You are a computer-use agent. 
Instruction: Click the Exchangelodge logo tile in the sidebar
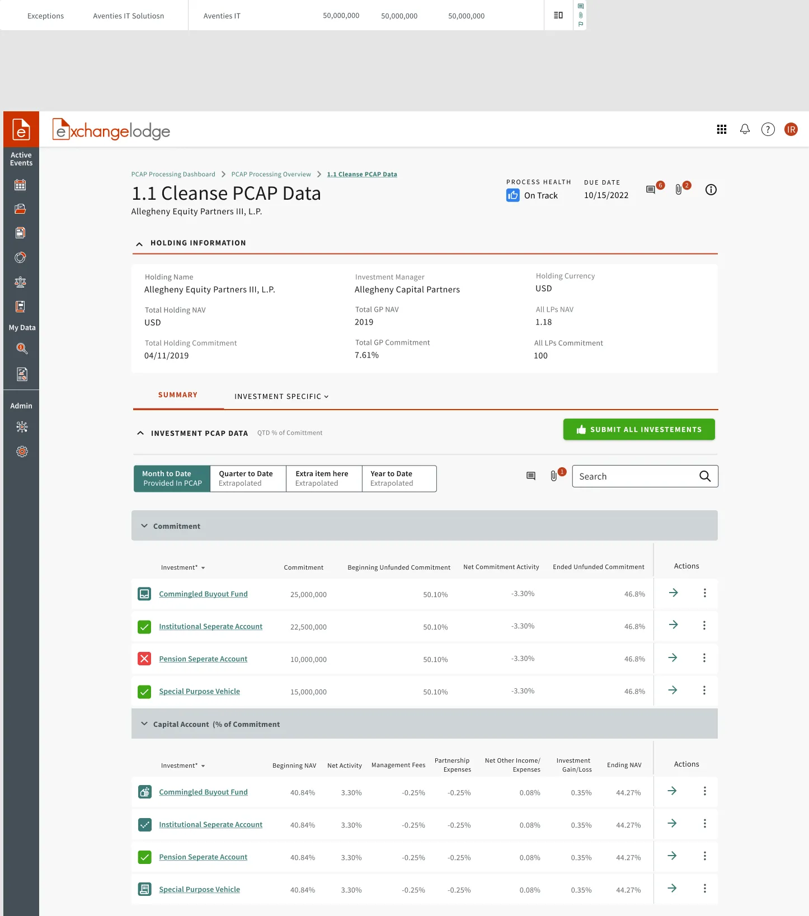click(x=21, y=129)
